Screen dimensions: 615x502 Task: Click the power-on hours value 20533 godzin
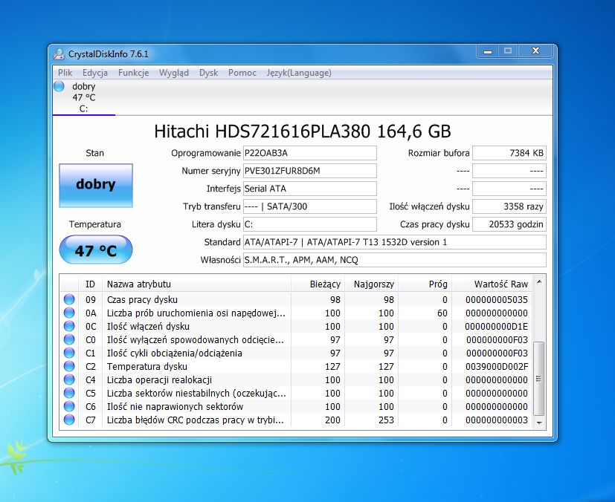509,224
